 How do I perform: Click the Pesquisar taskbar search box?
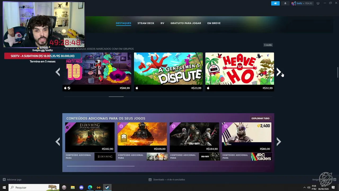(34, 188)
